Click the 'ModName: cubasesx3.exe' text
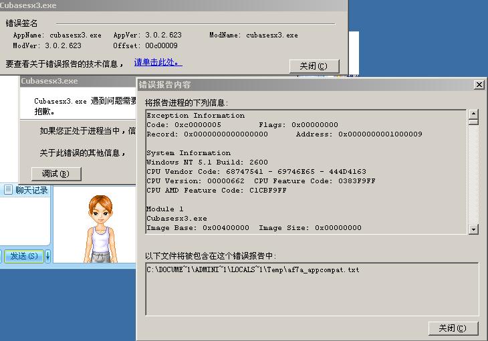The width and height of the screenshot is (488, 341). click(x=253, y=35)
